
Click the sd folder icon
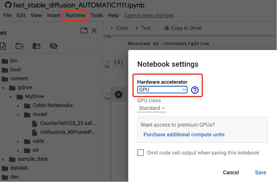pos(27,150)
